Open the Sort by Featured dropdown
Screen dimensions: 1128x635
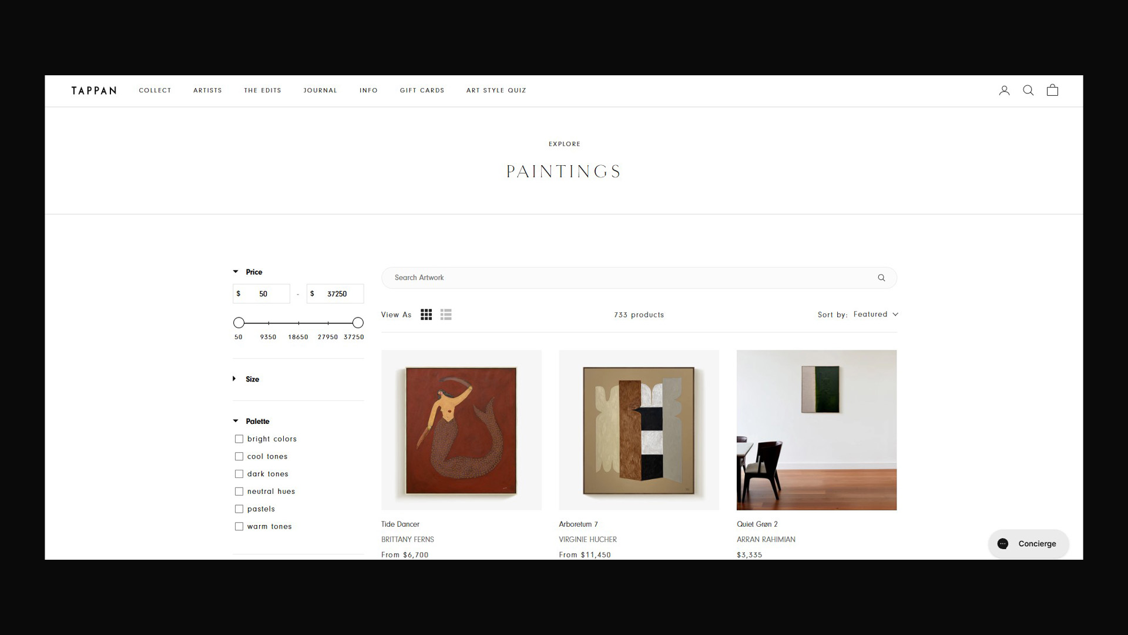click(875, 315)
